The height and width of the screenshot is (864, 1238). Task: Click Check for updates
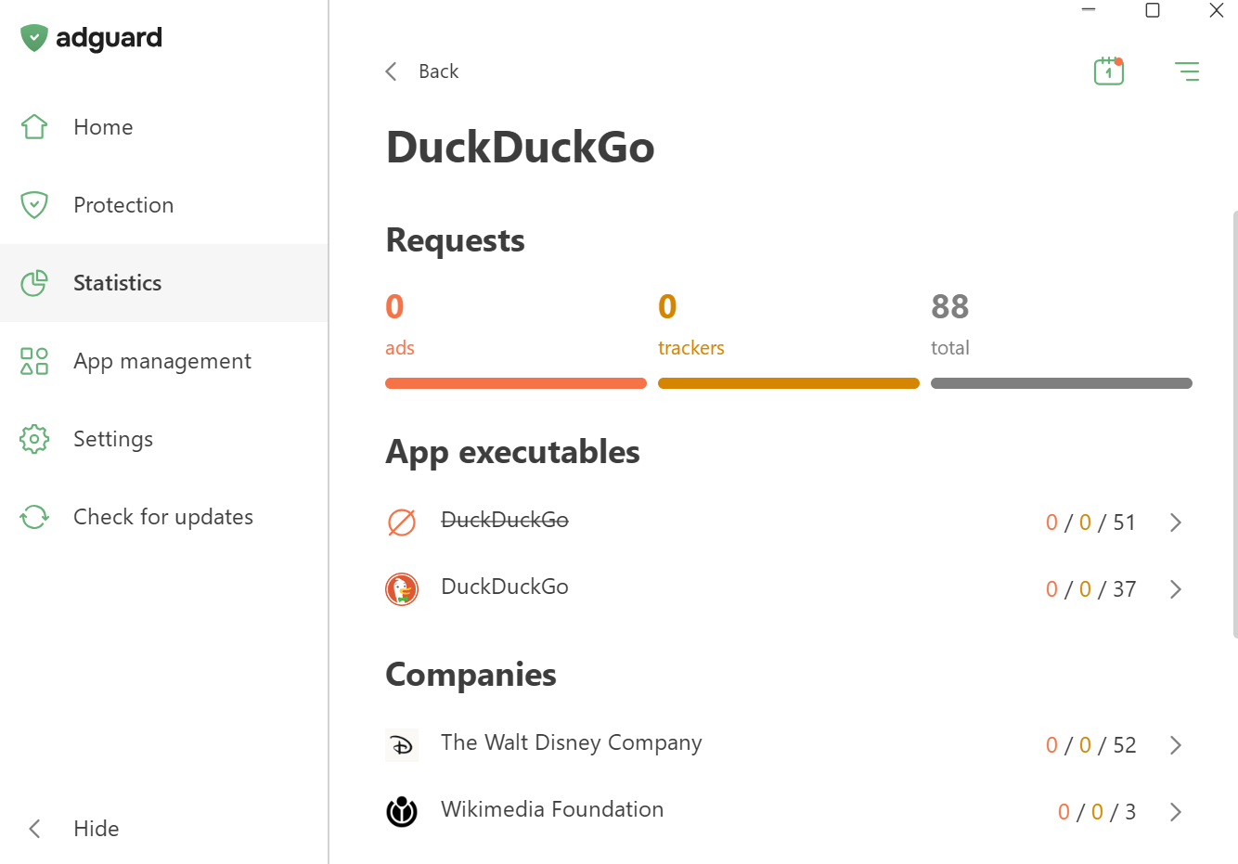162,517
